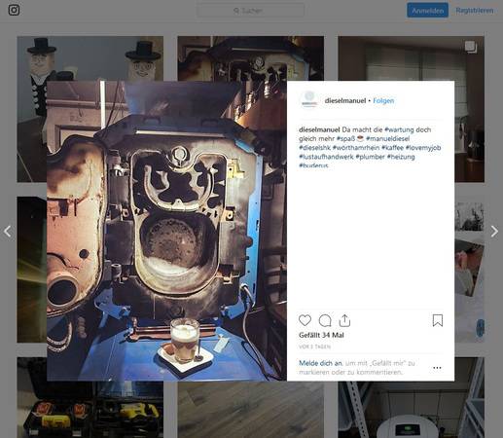Open the #lovemyjob hashtag
Image resolution: width=503 pixels, height=438 pixels.
pos(423,148)
